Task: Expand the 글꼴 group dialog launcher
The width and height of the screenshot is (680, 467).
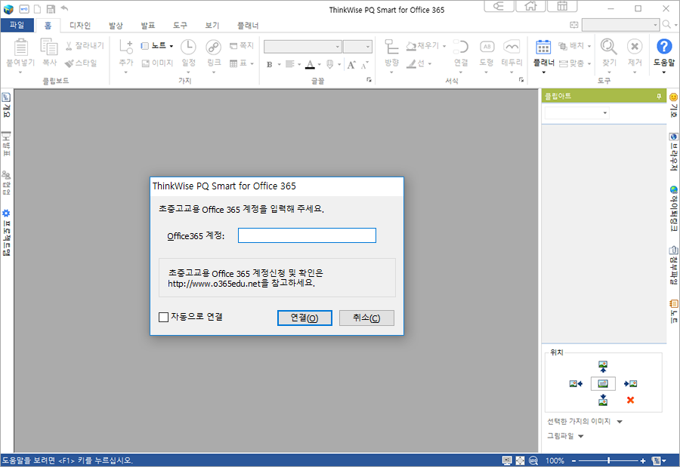Action: tap(369, 80)
